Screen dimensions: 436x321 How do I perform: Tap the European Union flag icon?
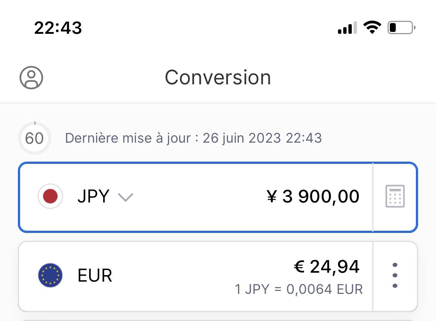pos(50,275)
